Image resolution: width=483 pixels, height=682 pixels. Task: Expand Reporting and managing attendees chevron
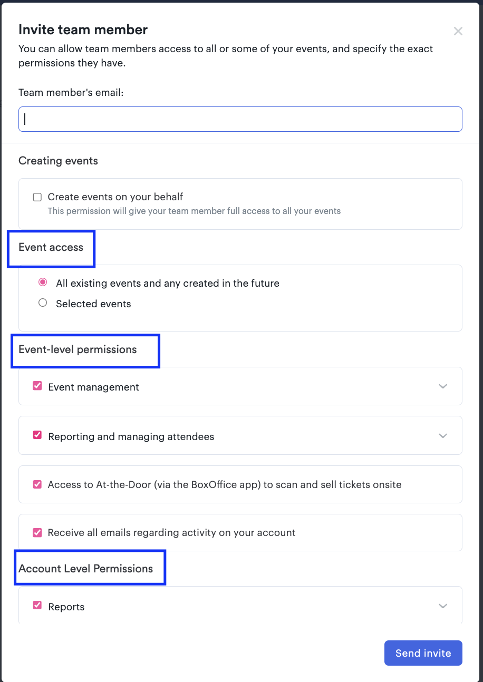coord(443,436)
